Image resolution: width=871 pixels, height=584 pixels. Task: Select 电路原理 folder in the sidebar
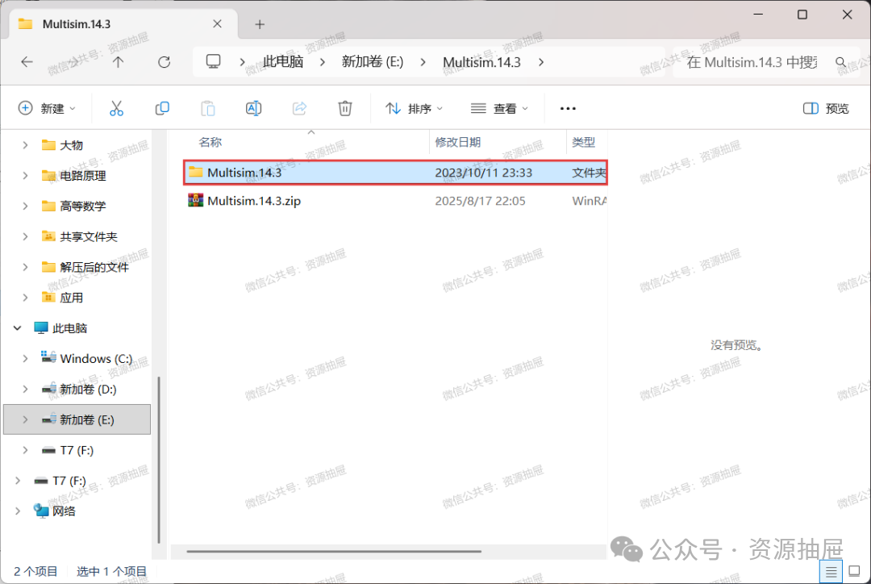pyautogui.click(x=83, y=176)
